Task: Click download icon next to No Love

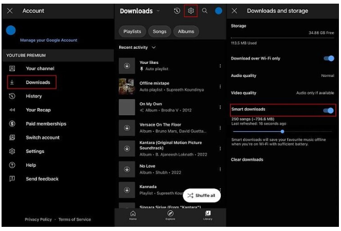Action: point(127,169)
